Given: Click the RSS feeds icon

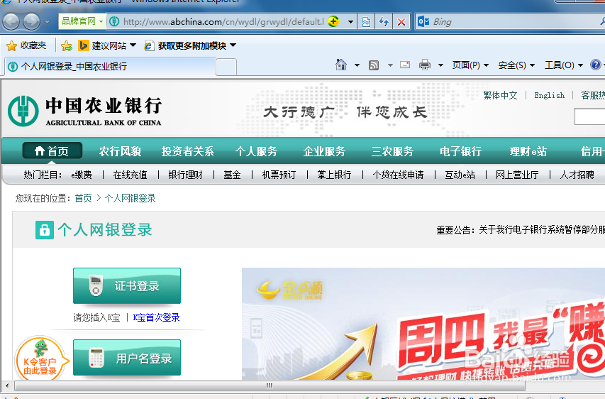Looking at the screenshot, I should click(374, 65).
